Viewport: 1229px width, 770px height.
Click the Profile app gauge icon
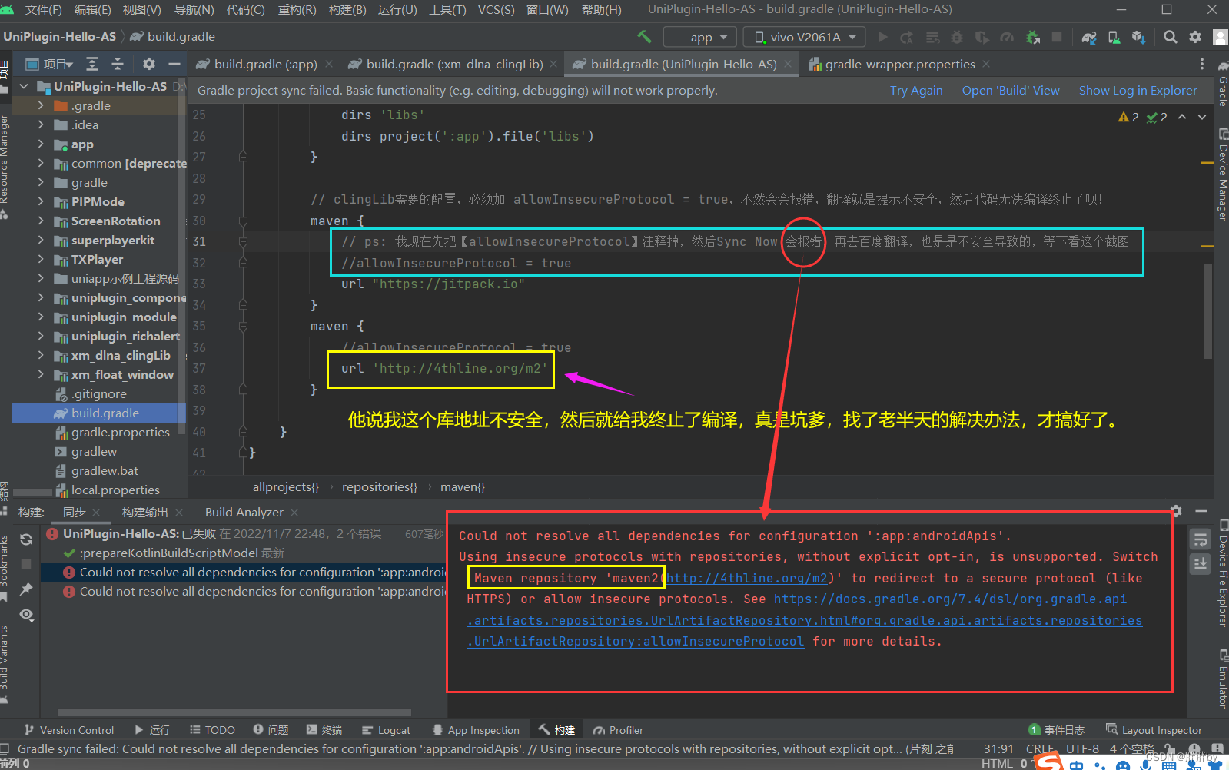click(x=1007, y=37)
